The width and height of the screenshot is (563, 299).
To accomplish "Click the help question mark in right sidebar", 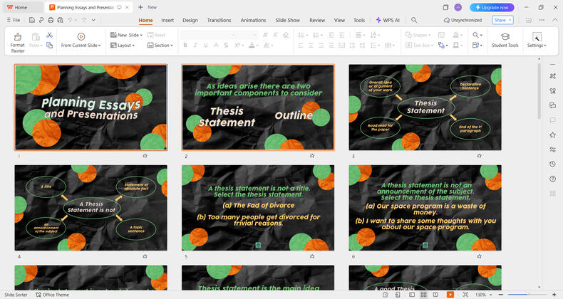I will pyautogui.click(x=552, y=179).
